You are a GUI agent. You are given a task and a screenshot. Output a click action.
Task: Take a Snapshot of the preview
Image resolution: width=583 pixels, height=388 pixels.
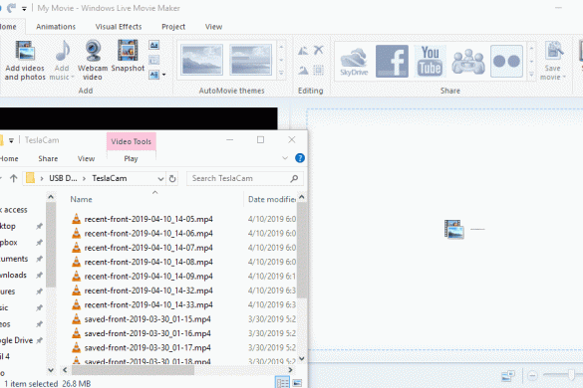click(128, 56)
